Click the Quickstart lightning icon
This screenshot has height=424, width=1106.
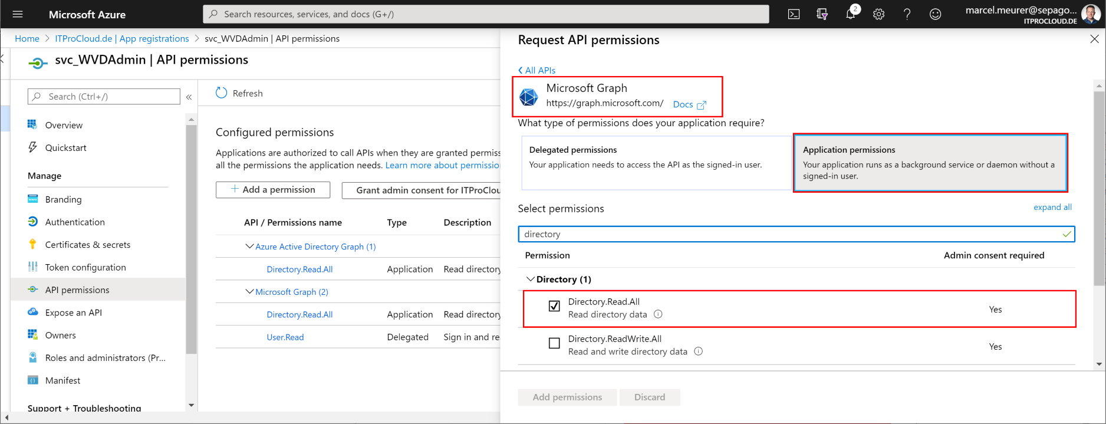click(x=32, y=147)
